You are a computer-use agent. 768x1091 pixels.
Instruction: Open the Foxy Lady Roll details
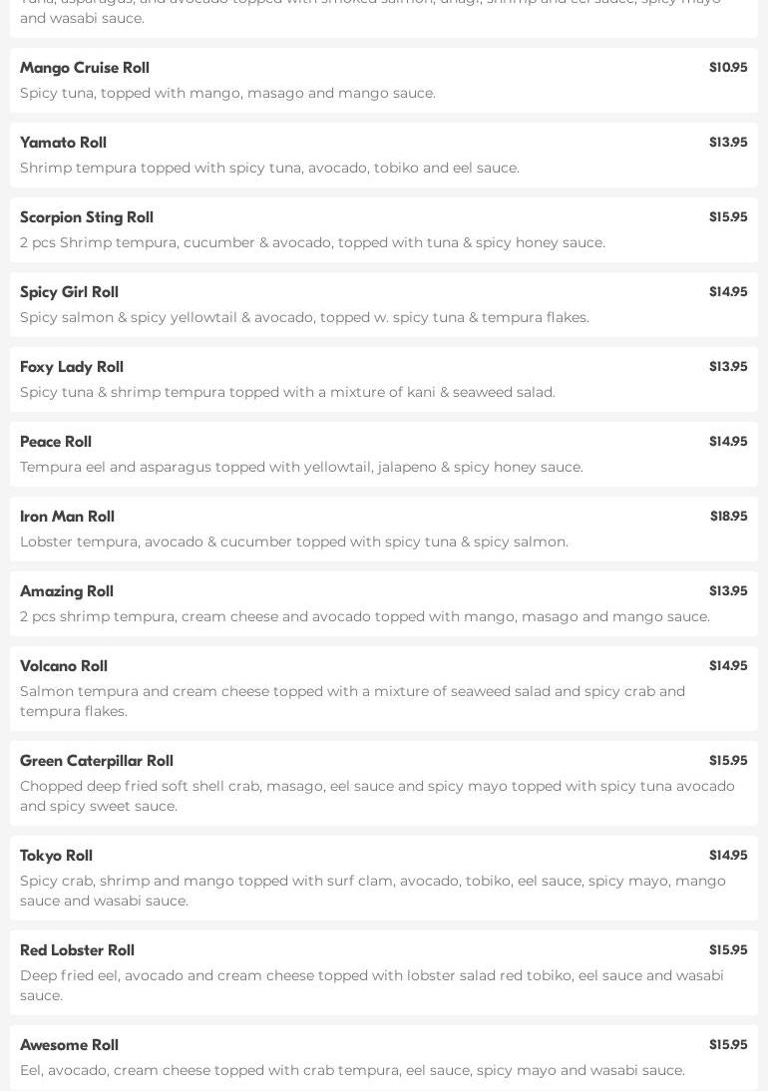point(72,367)
